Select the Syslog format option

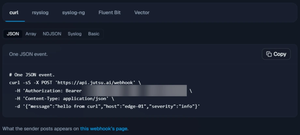(x=75, y=34)
